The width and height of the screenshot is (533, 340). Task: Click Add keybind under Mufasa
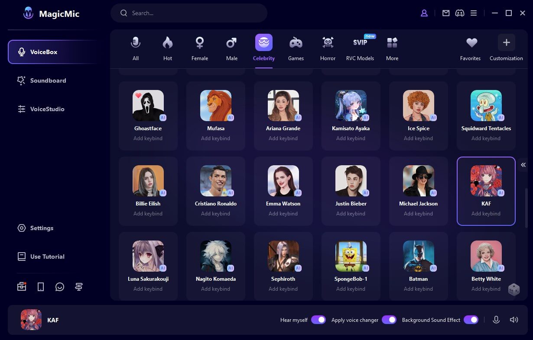tap(215, 138)
